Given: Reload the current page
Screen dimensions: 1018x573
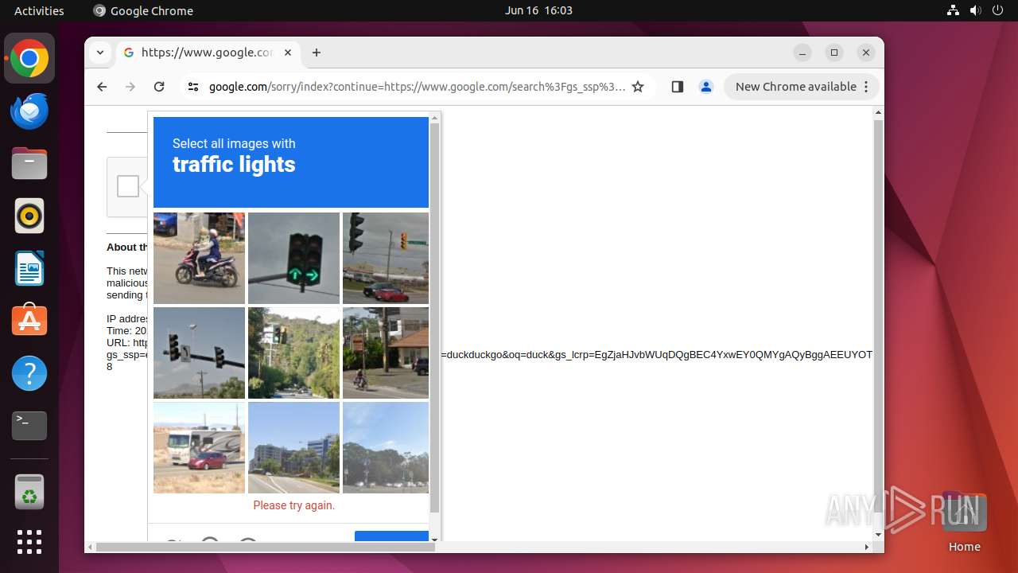Looking at the screenshot, I should pyautogui.click(x=159, y=87).
